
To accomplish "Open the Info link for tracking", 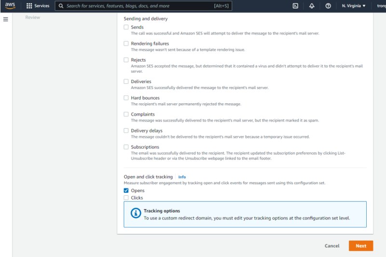I will (182, 177).
